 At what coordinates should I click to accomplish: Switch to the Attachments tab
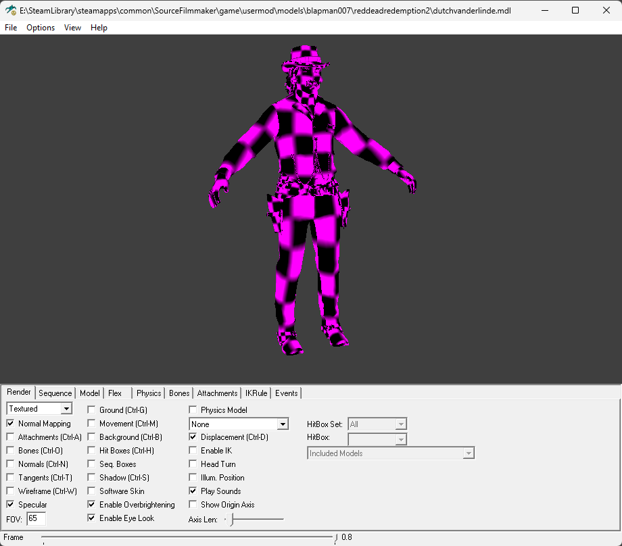218,393
